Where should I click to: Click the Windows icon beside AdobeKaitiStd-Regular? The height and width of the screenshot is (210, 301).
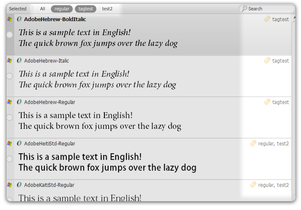[x=9, y=185]
